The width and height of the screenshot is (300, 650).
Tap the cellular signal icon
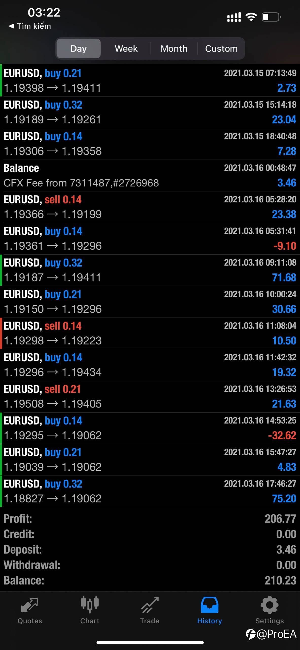click(x=234, y=17)
